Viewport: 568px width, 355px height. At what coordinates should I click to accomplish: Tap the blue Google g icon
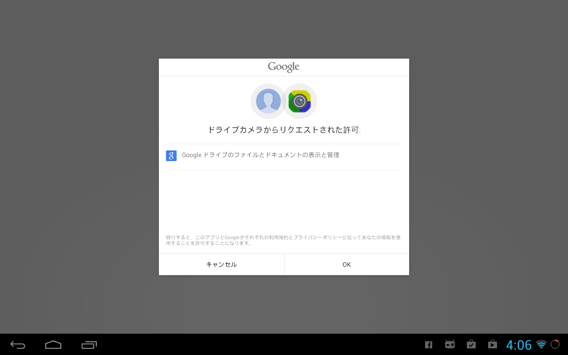coord(171,156)
